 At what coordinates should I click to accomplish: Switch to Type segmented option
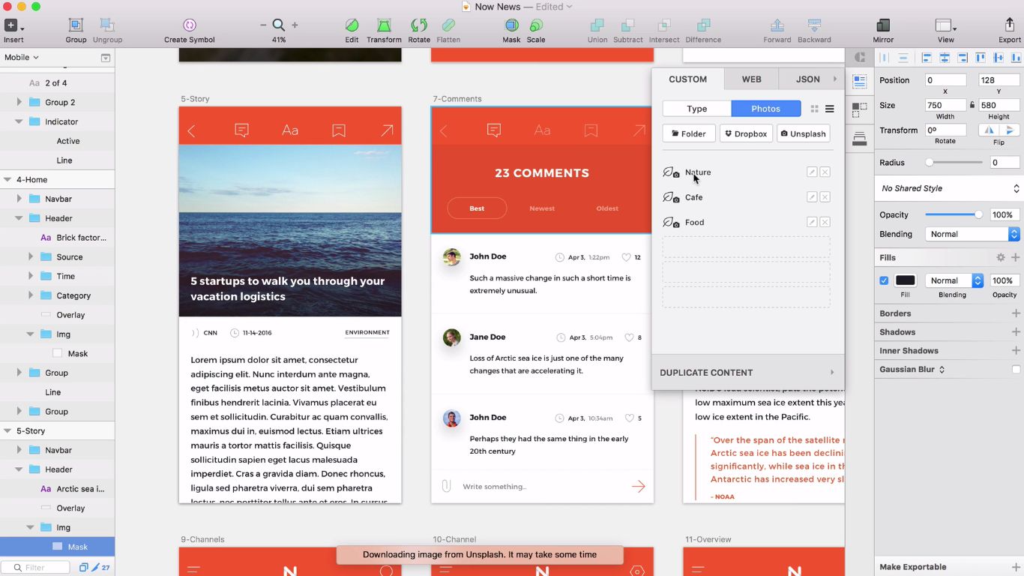(697, 109)
